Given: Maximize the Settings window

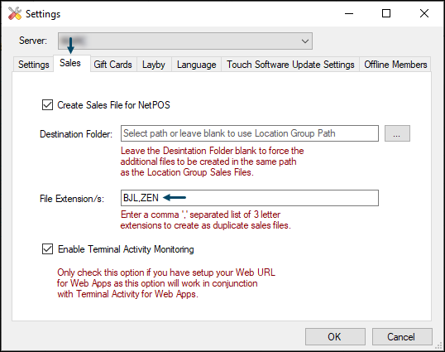Looking at the screenshot, I should [x=386, y=13].
